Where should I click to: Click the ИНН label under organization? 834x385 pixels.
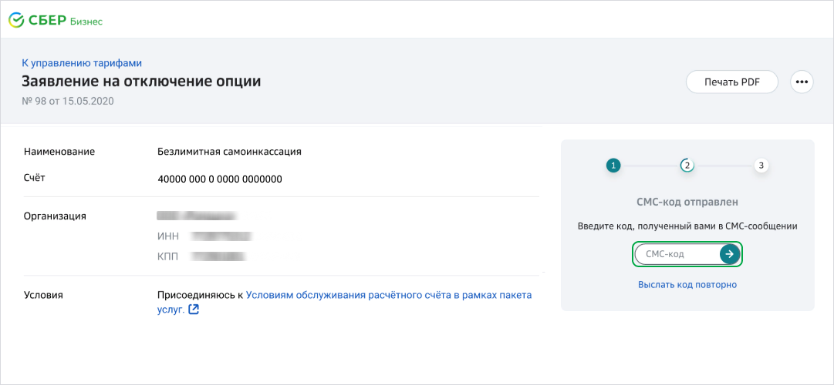coord(168,236)
